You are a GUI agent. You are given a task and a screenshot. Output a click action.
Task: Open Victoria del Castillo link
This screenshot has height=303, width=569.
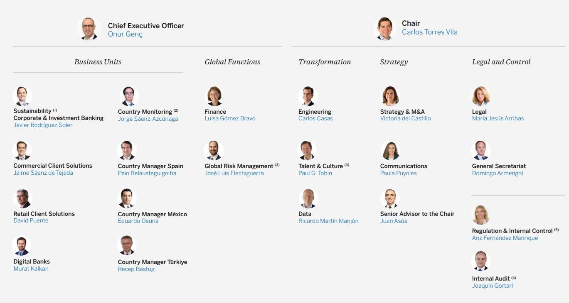pos(405,118)
